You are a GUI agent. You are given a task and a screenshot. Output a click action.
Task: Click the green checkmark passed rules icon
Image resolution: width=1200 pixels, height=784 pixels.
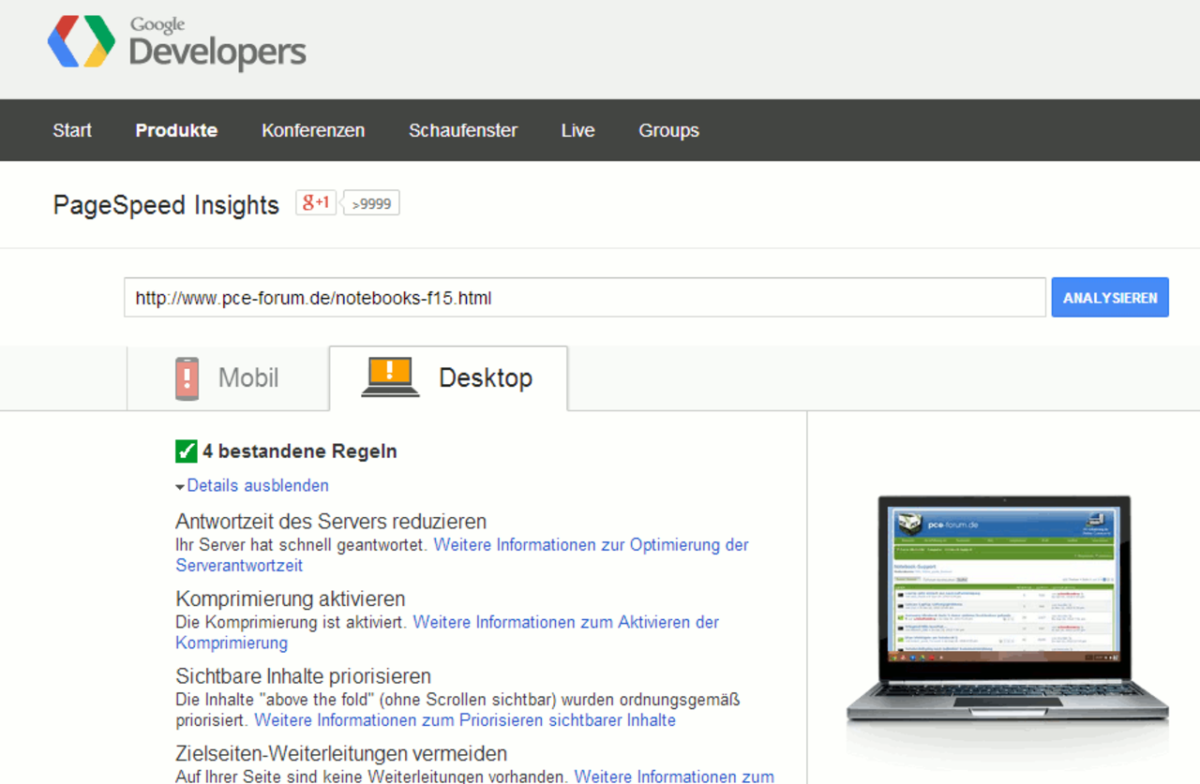[x=187, y=451]
